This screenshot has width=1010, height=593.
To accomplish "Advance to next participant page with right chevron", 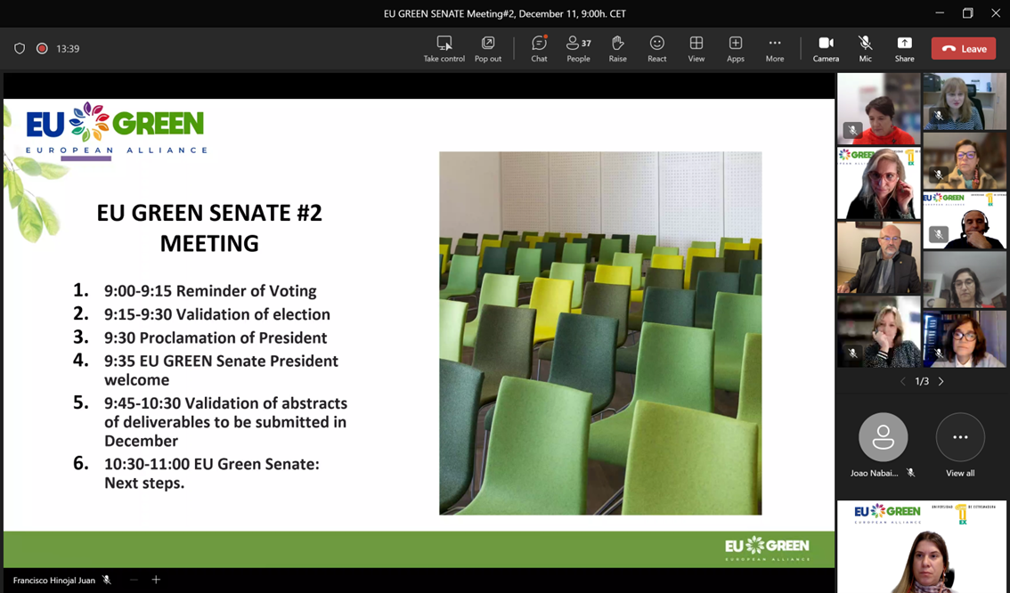I will (x=941, y=380).
